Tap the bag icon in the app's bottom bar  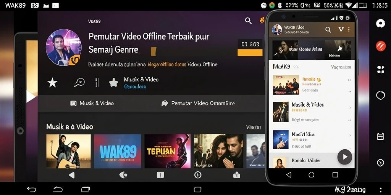click(236, 175)
